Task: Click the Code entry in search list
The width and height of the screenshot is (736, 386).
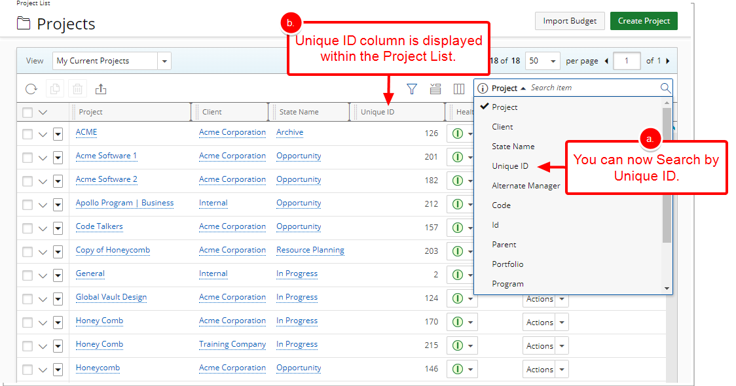Action: (x=501, y=205)
